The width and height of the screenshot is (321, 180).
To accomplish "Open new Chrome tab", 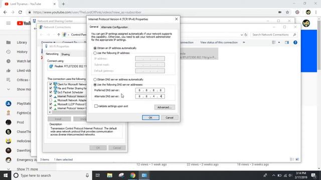I will (x=64, y=4).
